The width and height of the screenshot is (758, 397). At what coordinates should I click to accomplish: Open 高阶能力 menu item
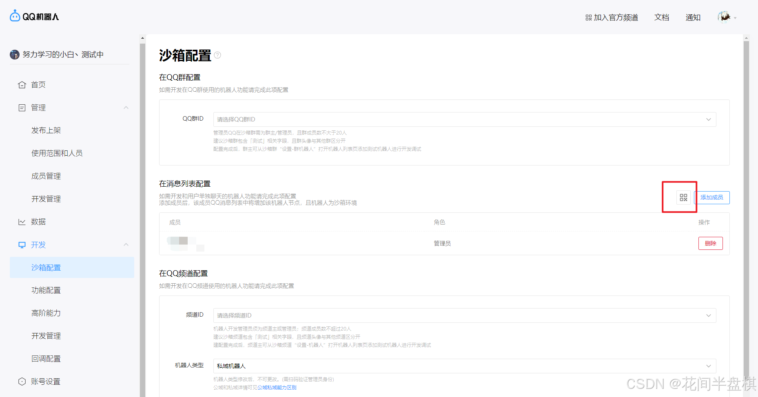pos(46,313)
